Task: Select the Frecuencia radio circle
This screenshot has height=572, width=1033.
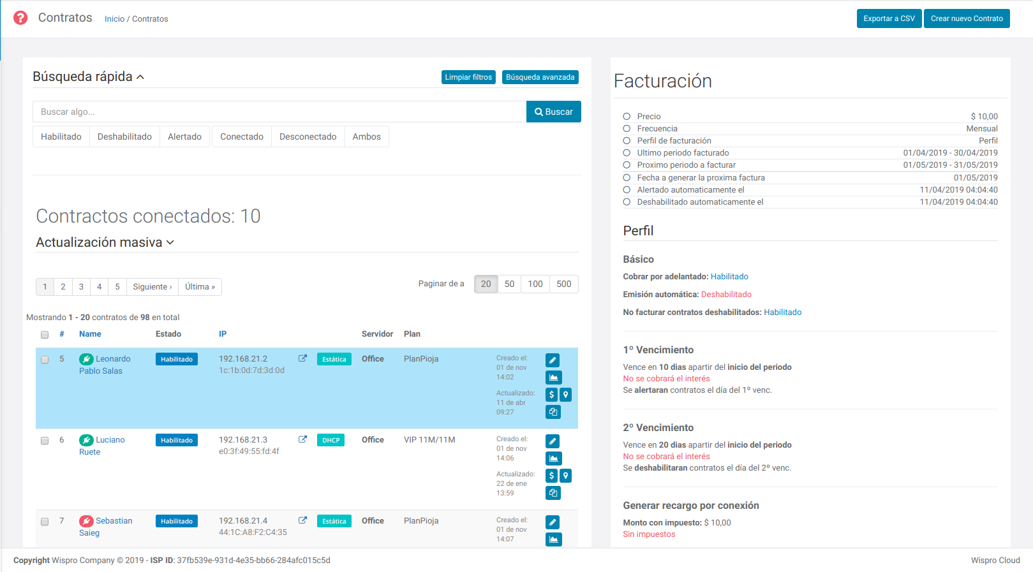Action: pyautogui.click(x=627, y=128)
